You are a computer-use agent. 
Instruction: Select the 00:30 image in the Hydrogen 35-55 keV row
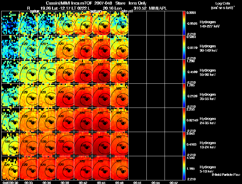click(x=10, y=96)
